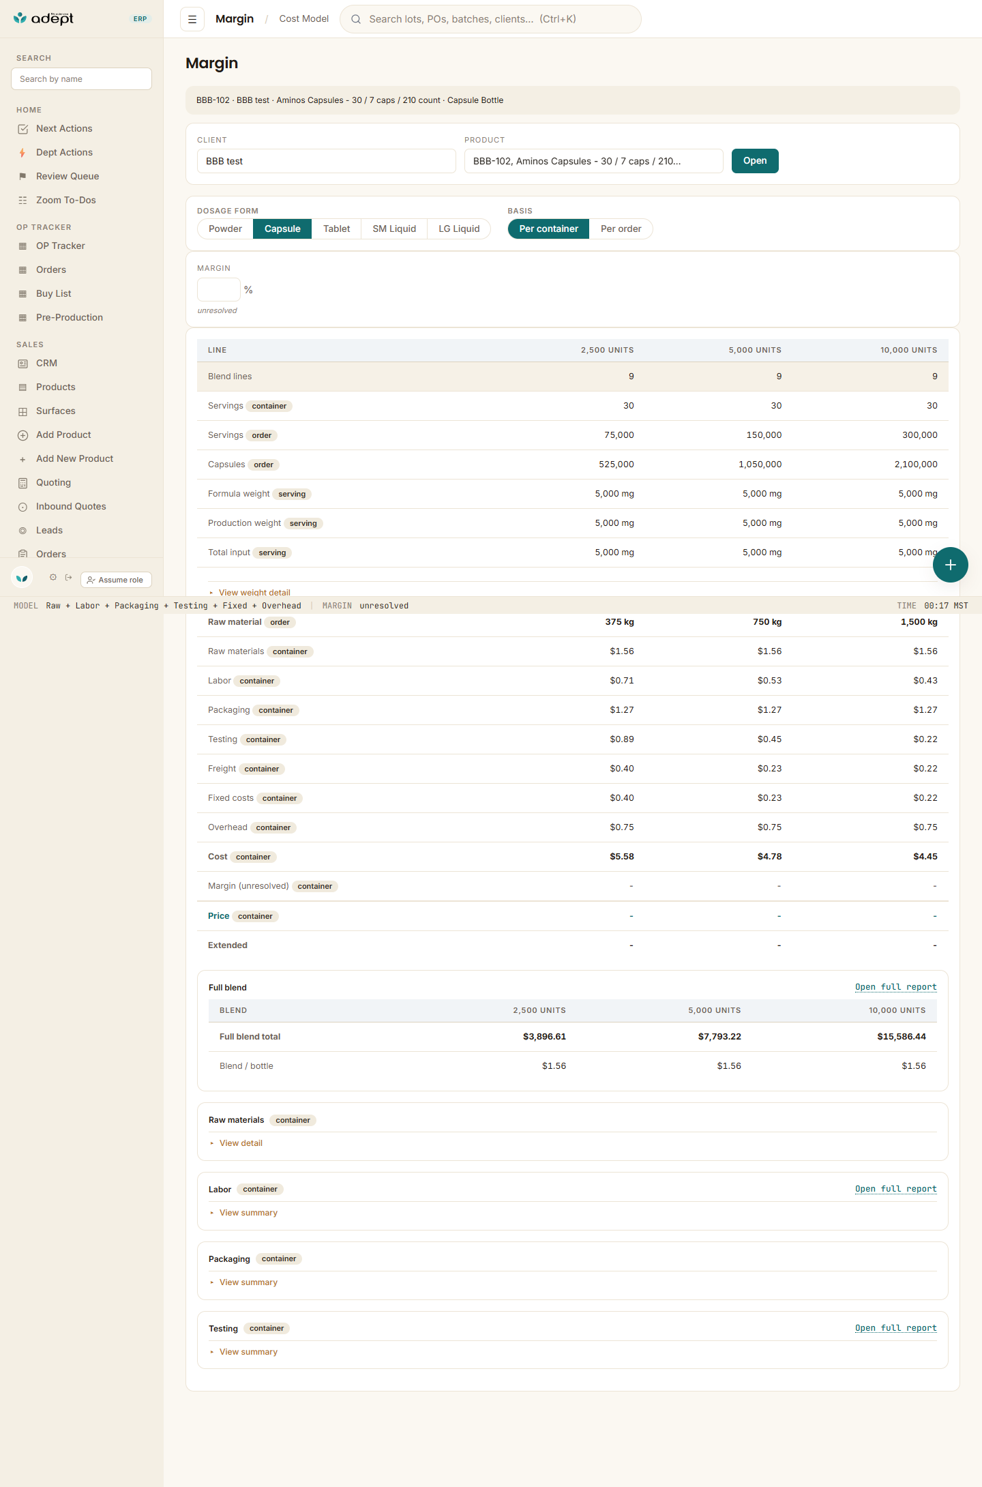Click the CRM contact card icon
This screenshot has width=982, height=1487.
point(23,364)
